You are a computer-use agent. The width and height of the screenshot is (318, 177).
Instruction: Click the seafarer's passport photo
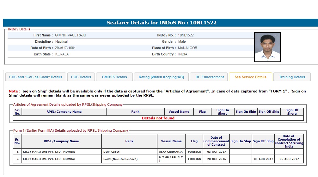click(267, 47)
